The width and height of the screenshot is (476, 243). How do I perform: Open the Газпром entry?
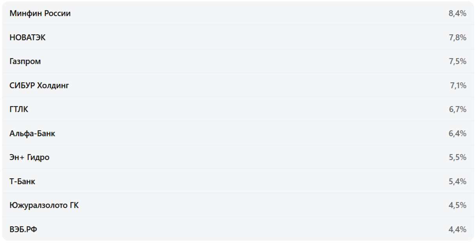click(25, 61)
